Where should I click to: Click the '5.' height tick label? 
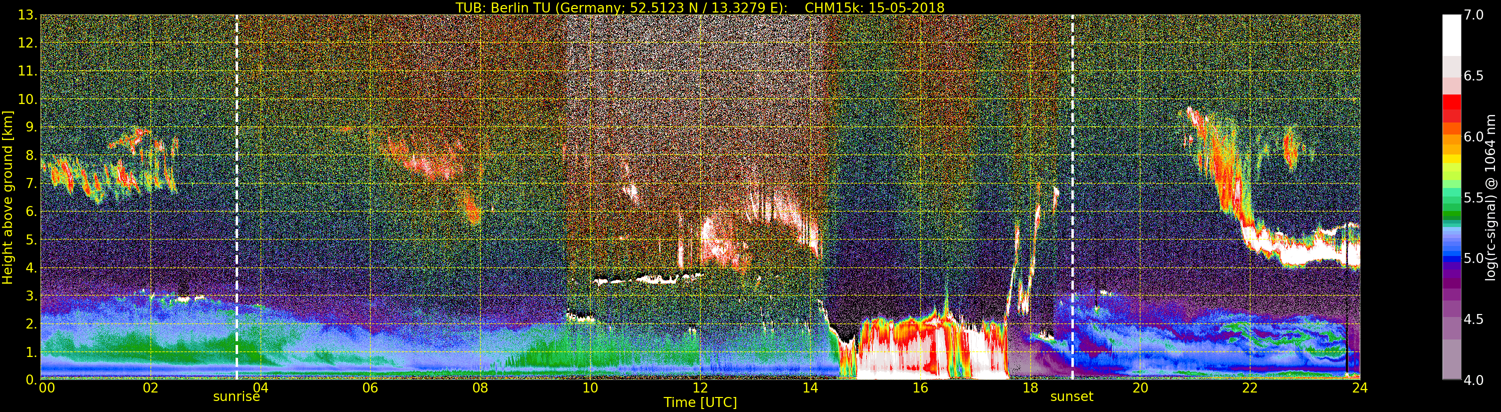(31, 239)
